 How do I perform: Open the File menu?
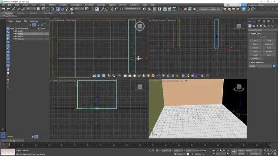tap(3, 5)
